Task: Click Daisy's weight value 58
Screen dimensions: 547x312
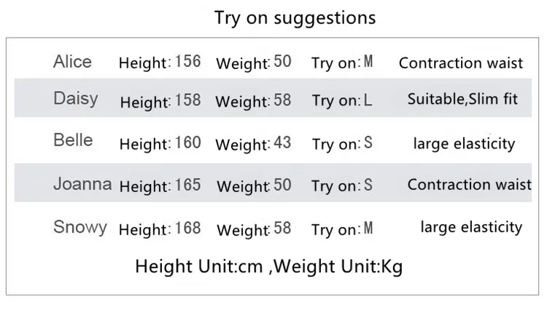Action: point(282,100)
